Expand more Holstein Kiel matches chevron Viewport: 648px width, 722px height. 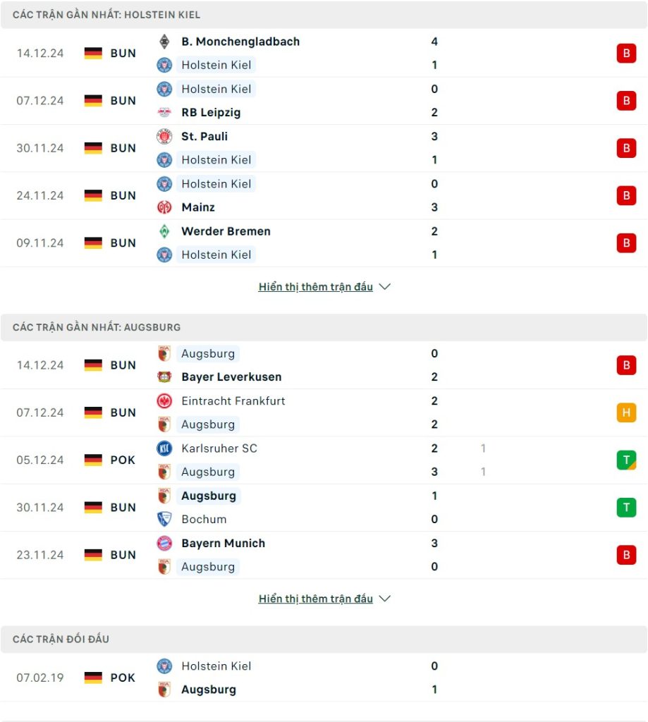tap(385, 287)
